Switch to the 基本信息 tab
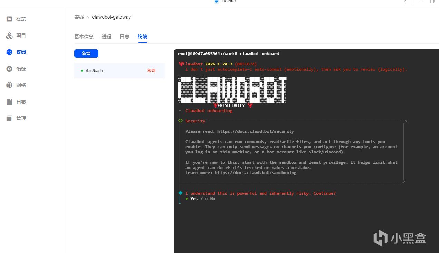Image resolution: width=439 pixels, height=253 pixels. (84, 37)
